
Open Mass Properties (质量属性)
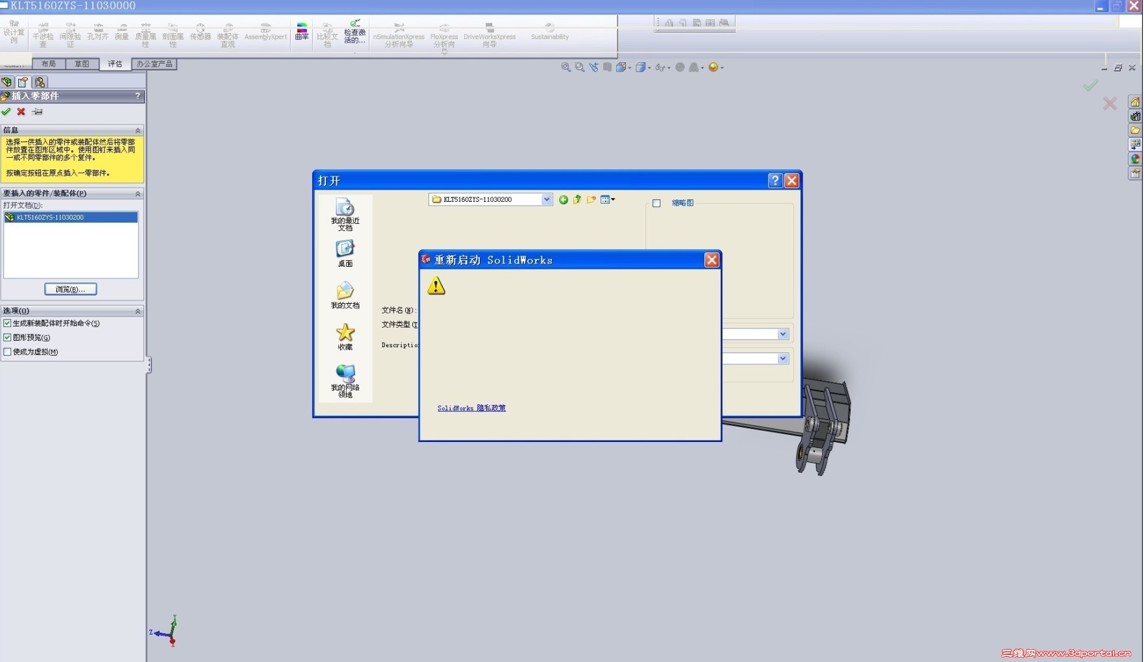145,36
